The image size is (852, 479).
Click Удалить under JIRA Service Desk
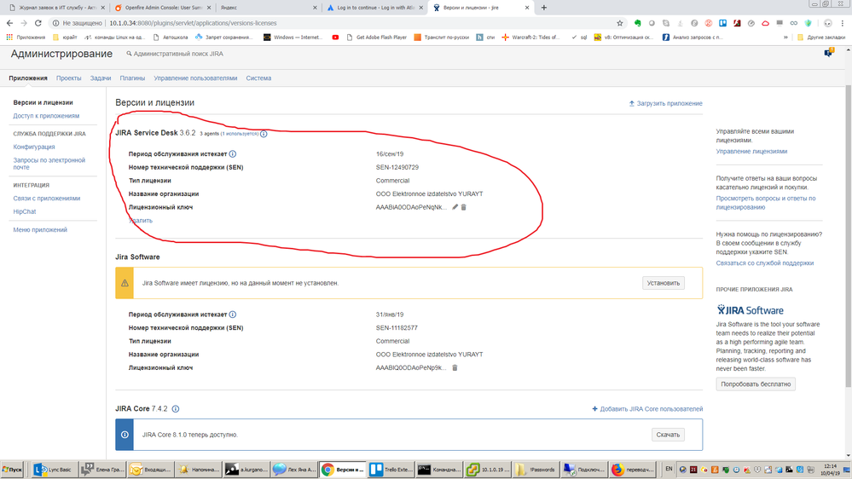[x=141, y=221]
